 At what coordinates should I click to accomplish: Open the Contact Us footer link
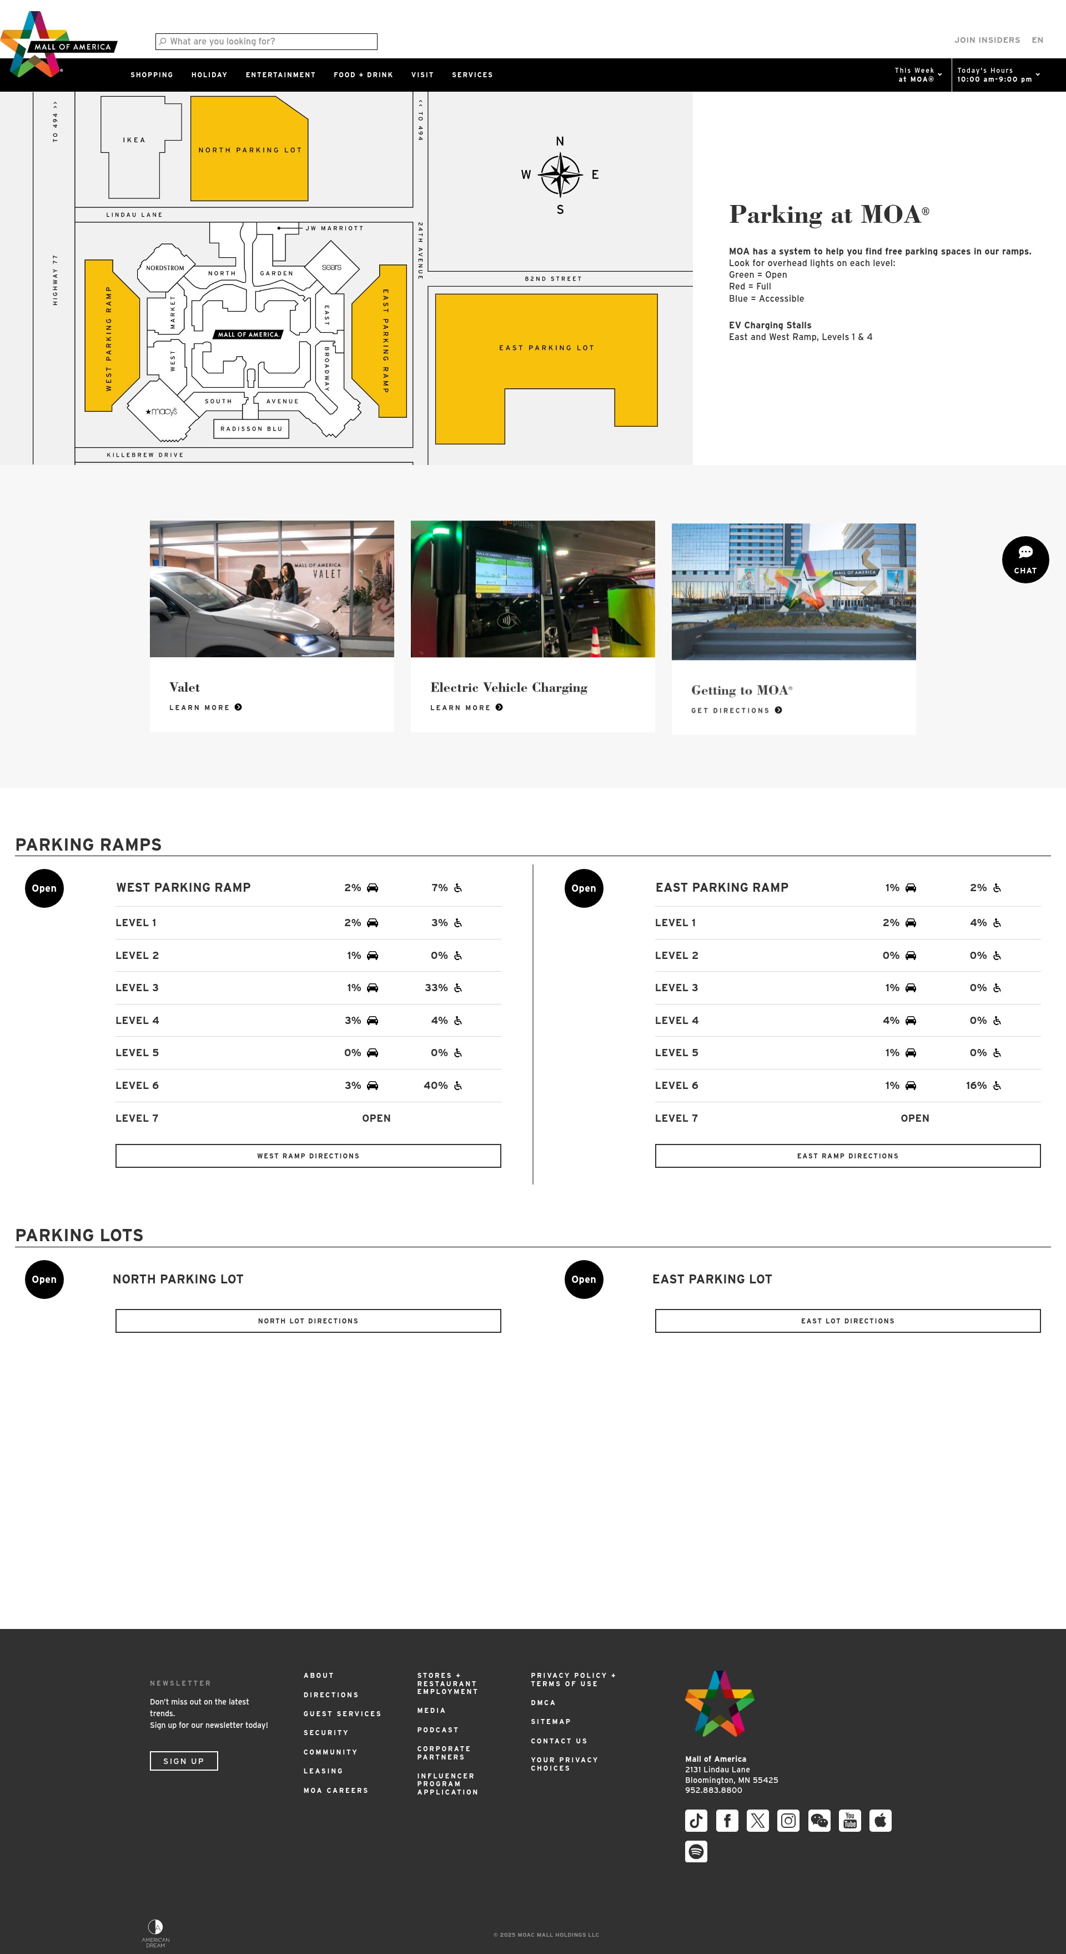click(x=559, y=1741)
